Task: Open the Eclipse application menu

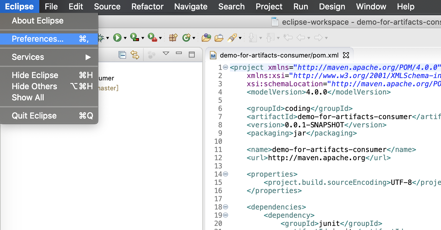Action: point(19,6)
